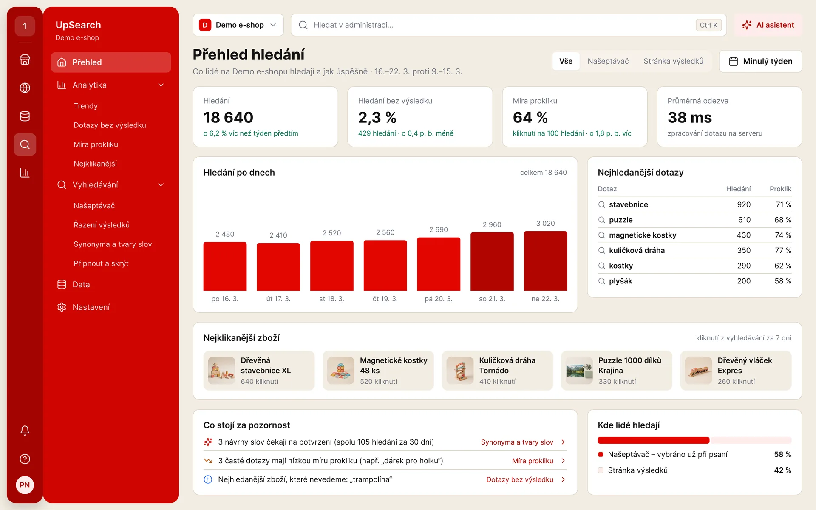
Task: Open the Dřevěná stavebnice XL product thumbnail
Action: [221, 371]
